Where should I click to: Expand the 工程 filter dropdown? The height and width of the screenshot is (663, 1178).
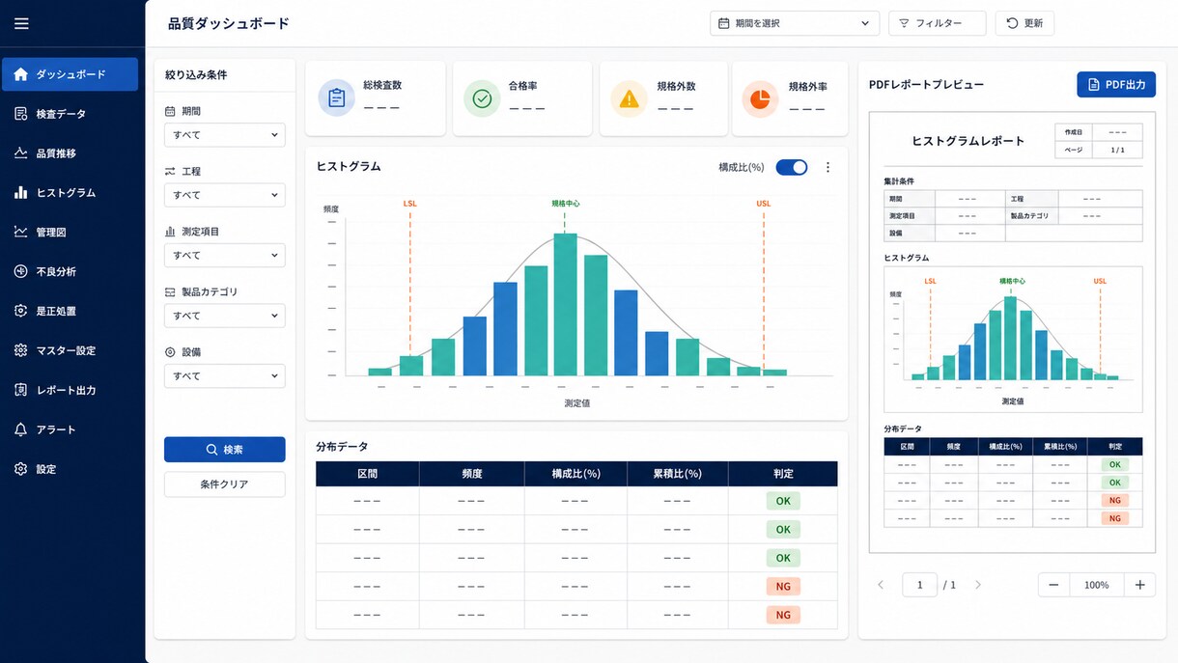224,195
